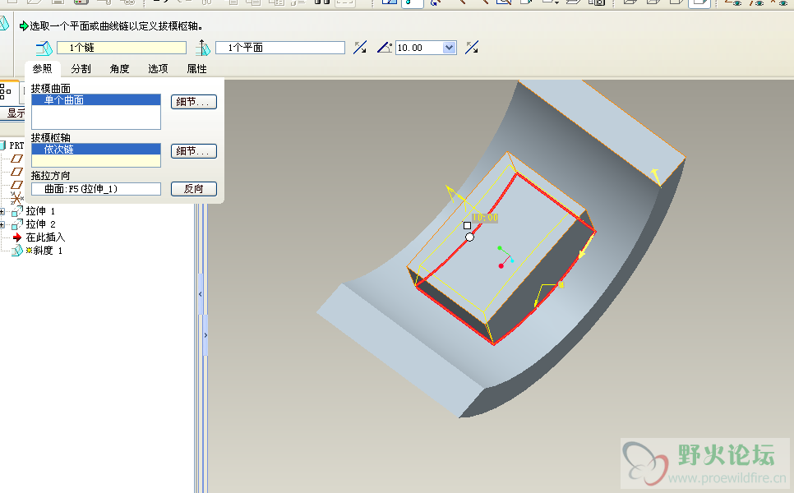Click the draft angle icon
The width and height of the screenshot is (794, 493).
[385, 48]
